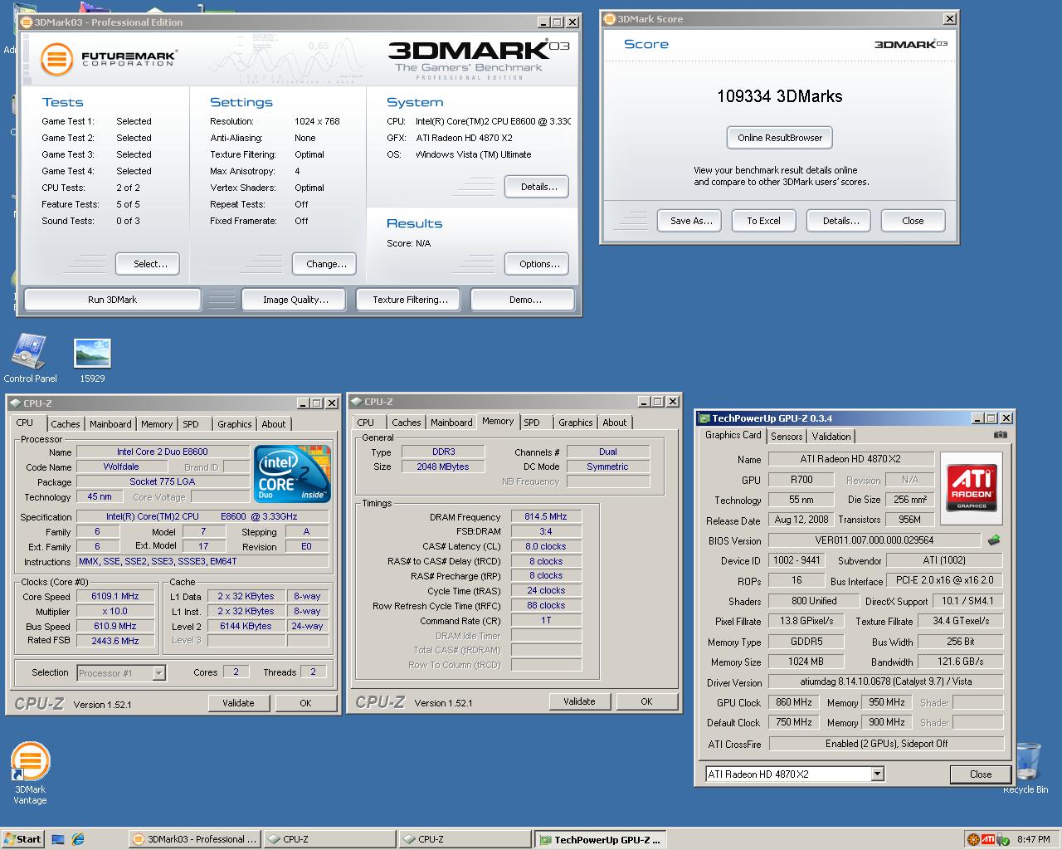1062x850 pixels.
Task: Click Validate in the CPU tab CPU-Z window
Action: (x=238, y=703)
